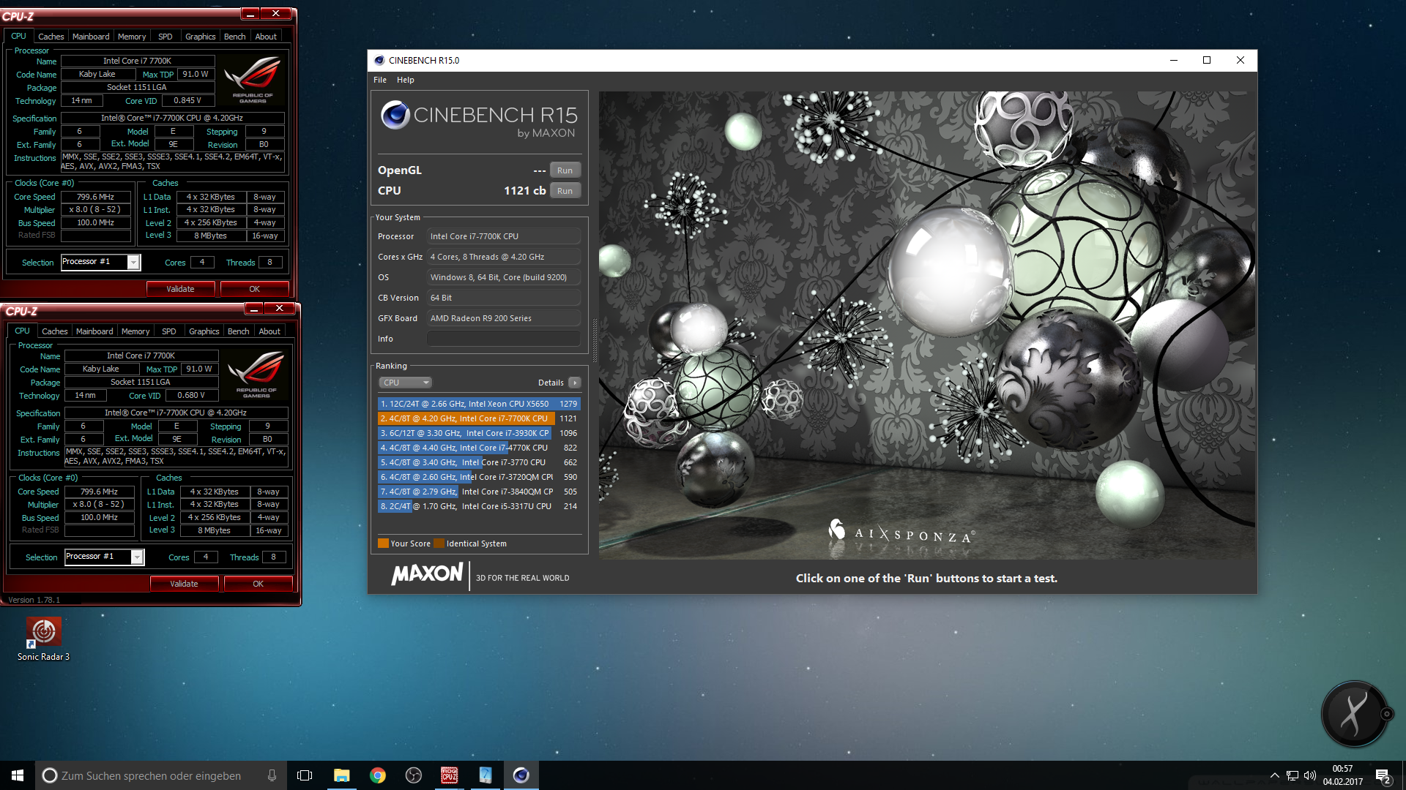Open Bench tab in upper CPU-Z window

[x=234, y=37]
